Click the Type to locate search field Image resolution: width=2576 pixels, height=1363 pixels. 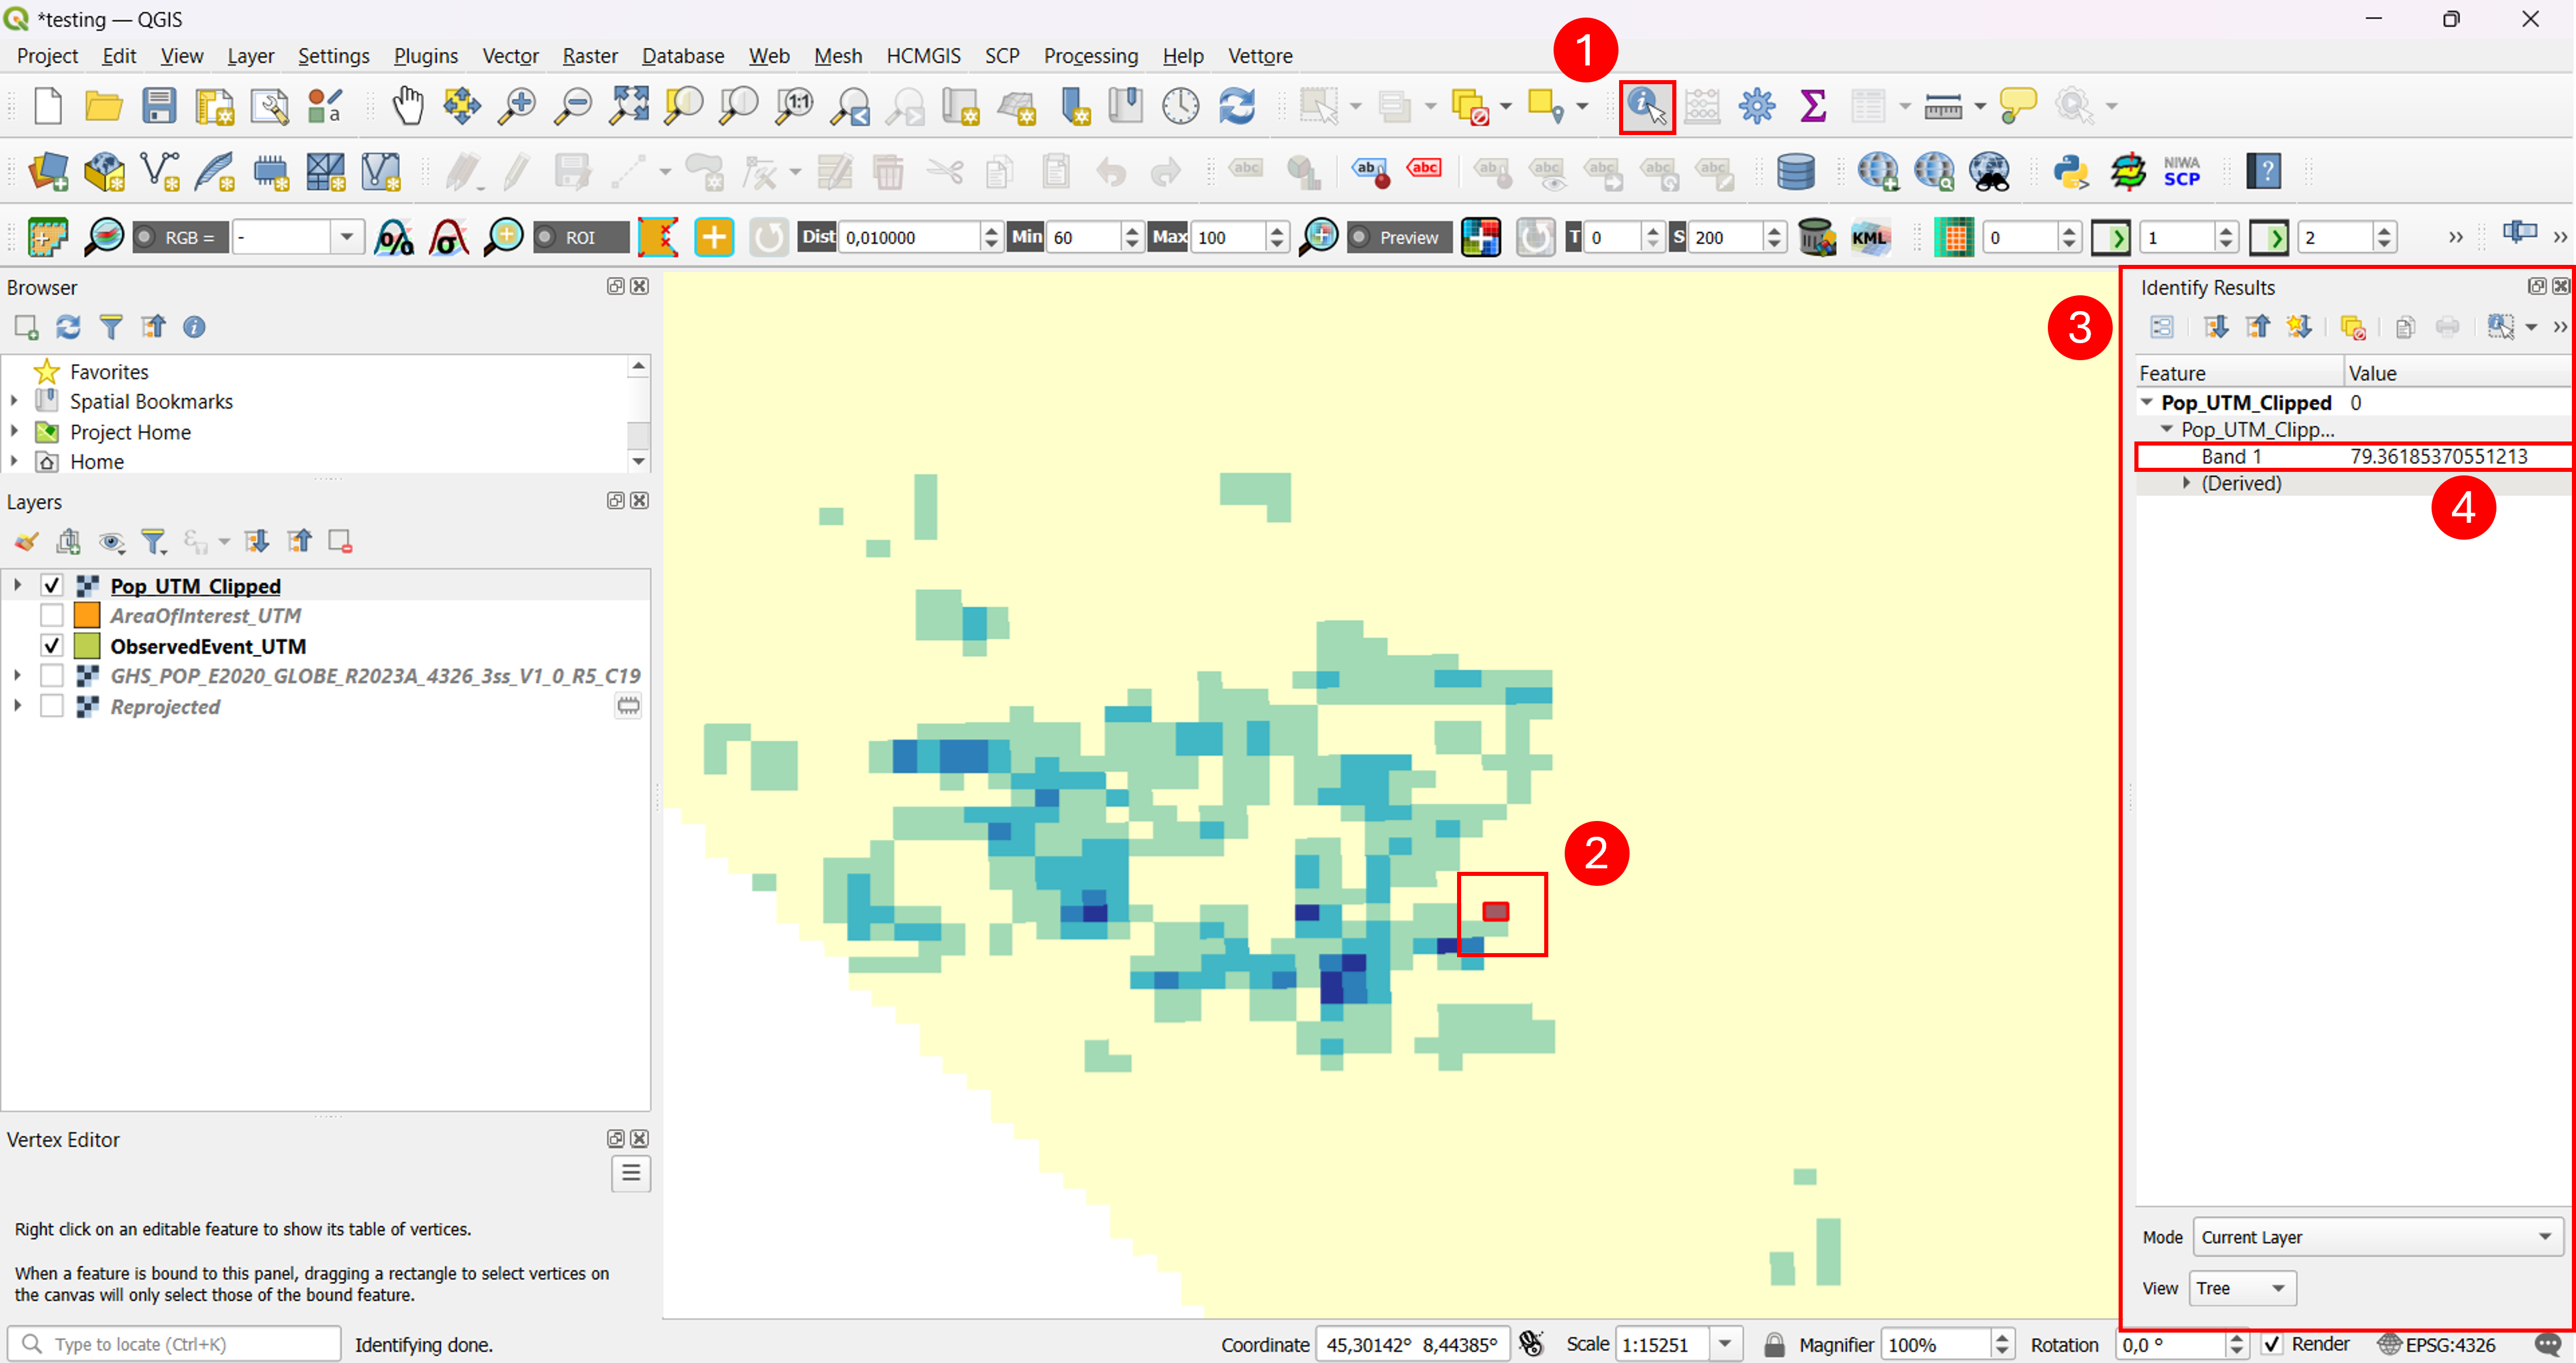point(174,1344)
